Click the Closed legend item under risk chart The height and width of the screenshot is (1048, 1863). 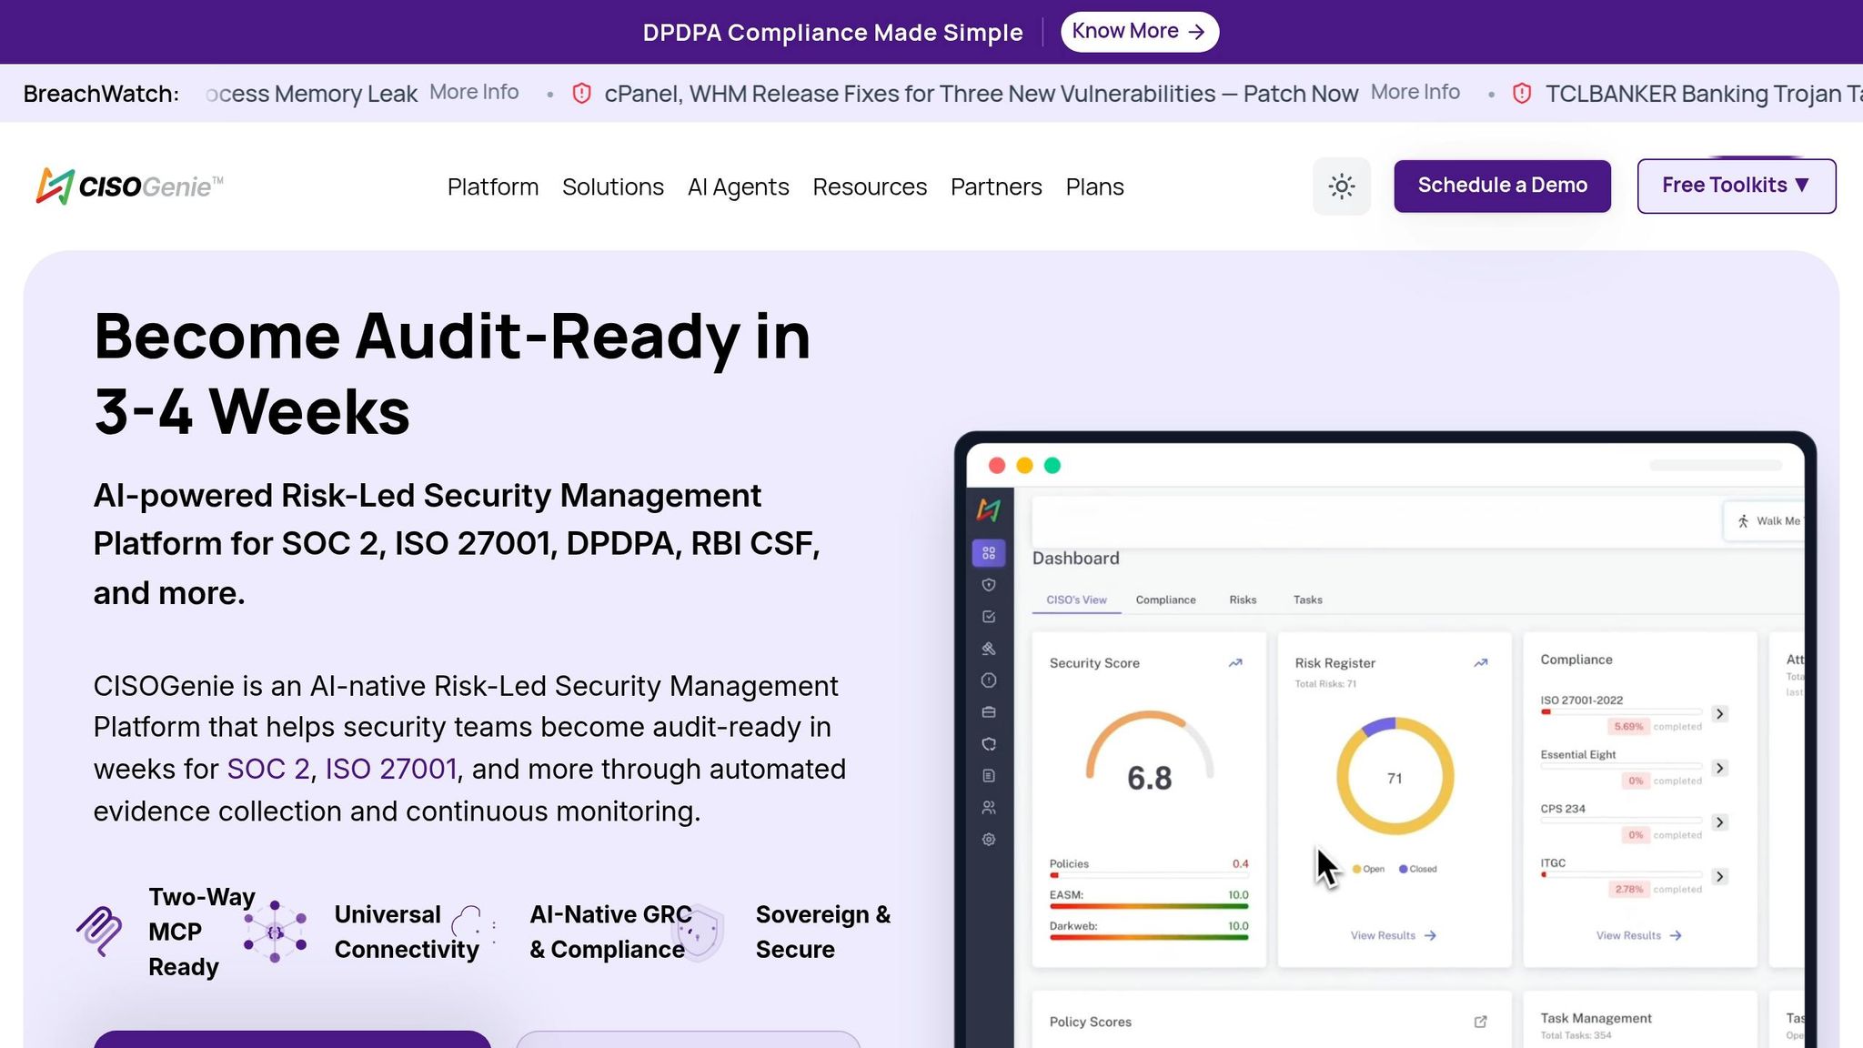(1418, 870)
